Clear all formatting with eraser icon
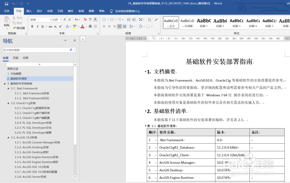The width and height of the screenshot is (290, 183). [x=85, y=20]
